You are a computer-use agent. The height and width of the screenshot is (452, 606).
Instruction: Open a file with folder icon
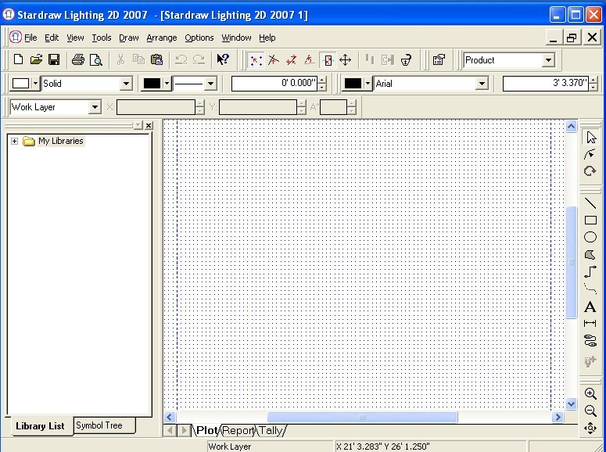click(36, 59)
